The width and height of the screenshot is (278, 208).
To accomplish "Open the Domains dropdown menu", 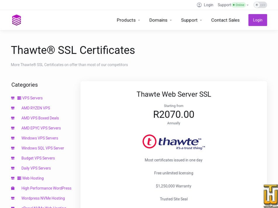I will 160,20.
